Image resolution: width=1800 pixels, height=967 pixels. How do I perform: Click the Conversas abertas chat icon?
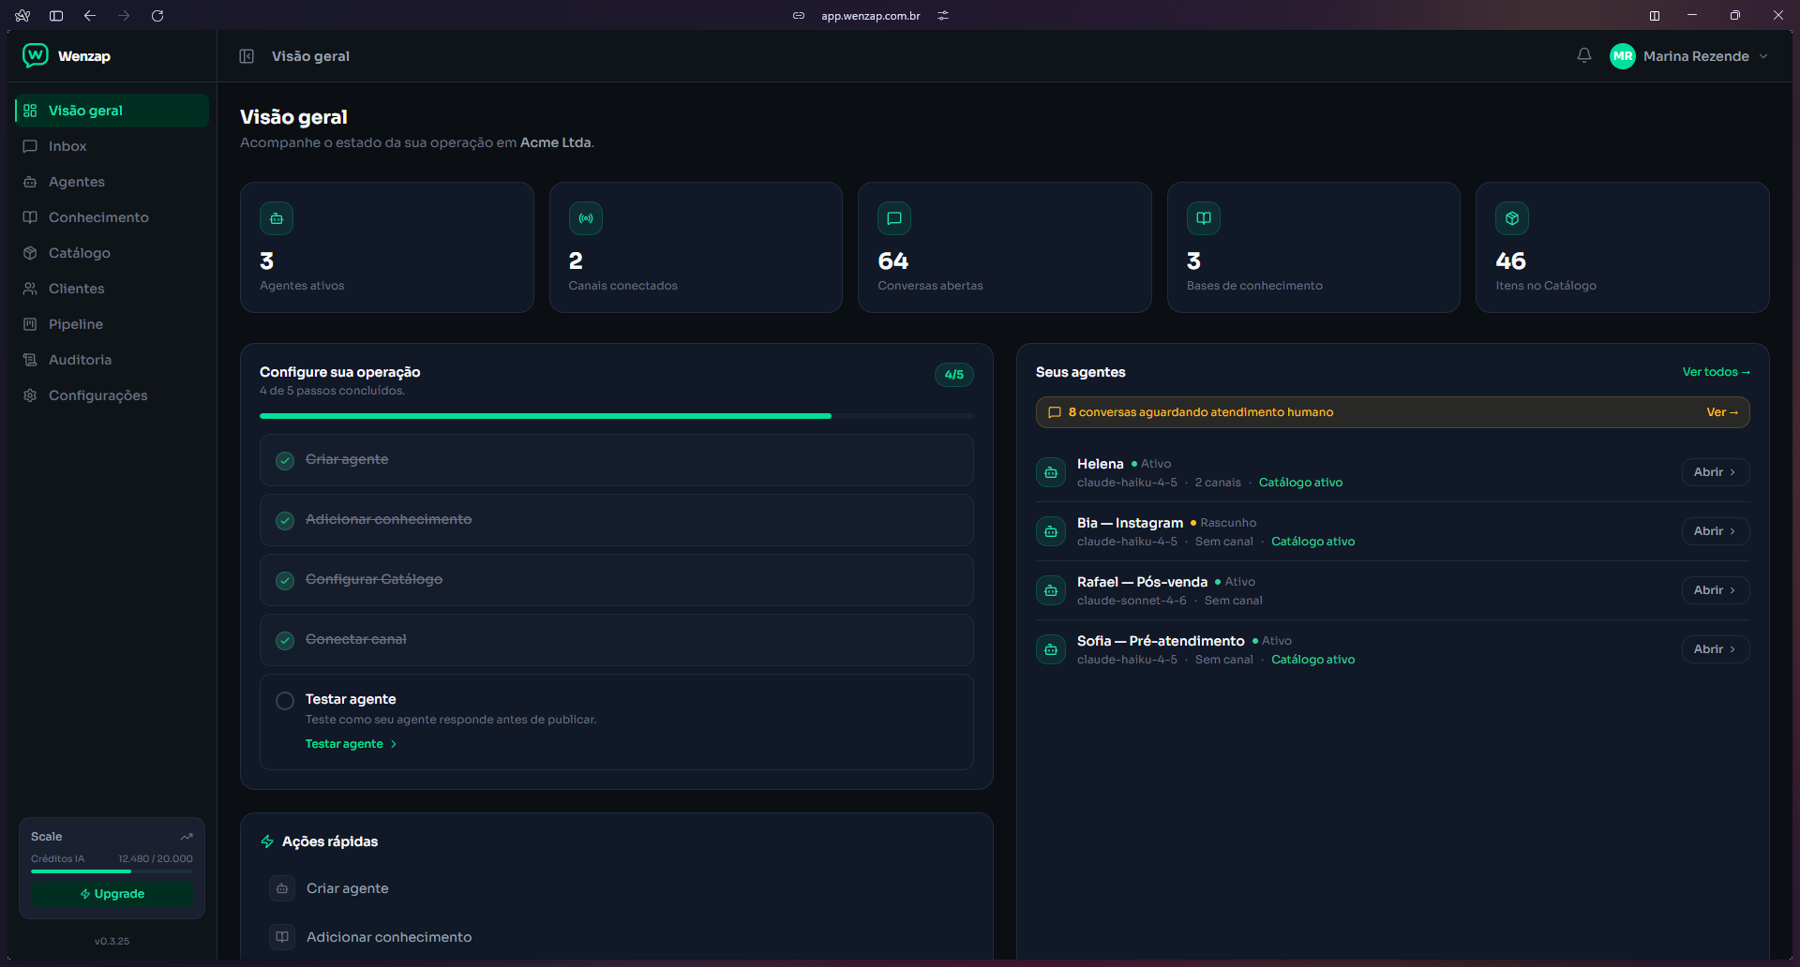[894, 218]
